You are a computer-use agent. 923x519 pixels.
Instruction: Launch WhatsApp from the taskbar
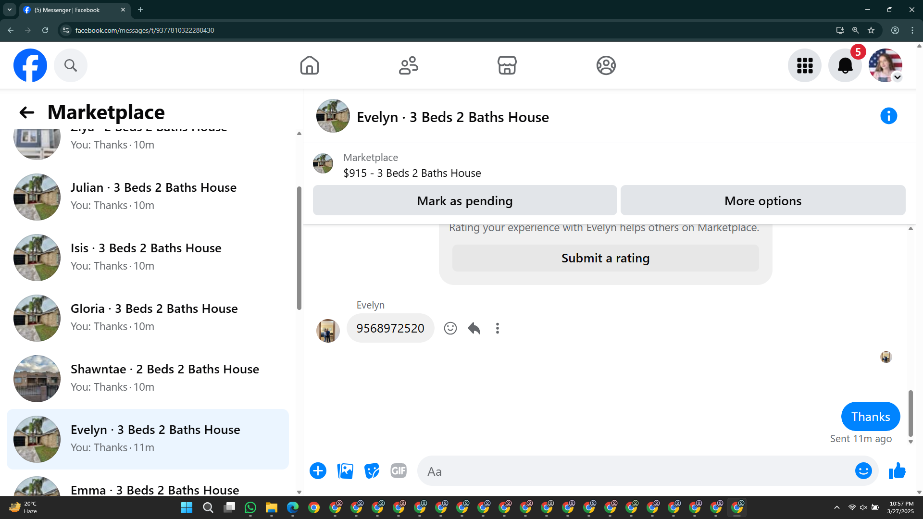coord(250,507)
